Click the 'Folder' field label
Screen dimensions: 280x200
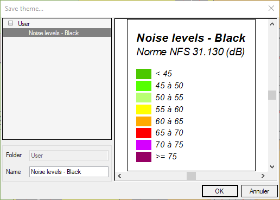[x=14, y=155]
